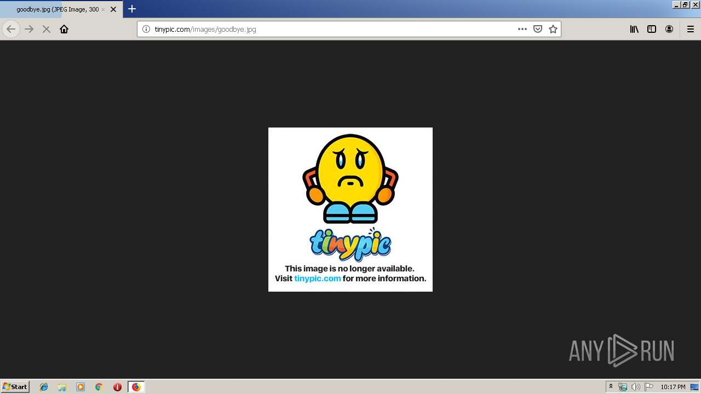
Task: View site information for tinypic.com
Action: [x=146, y=29]
